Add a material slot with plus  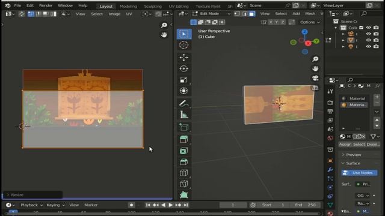377,97
